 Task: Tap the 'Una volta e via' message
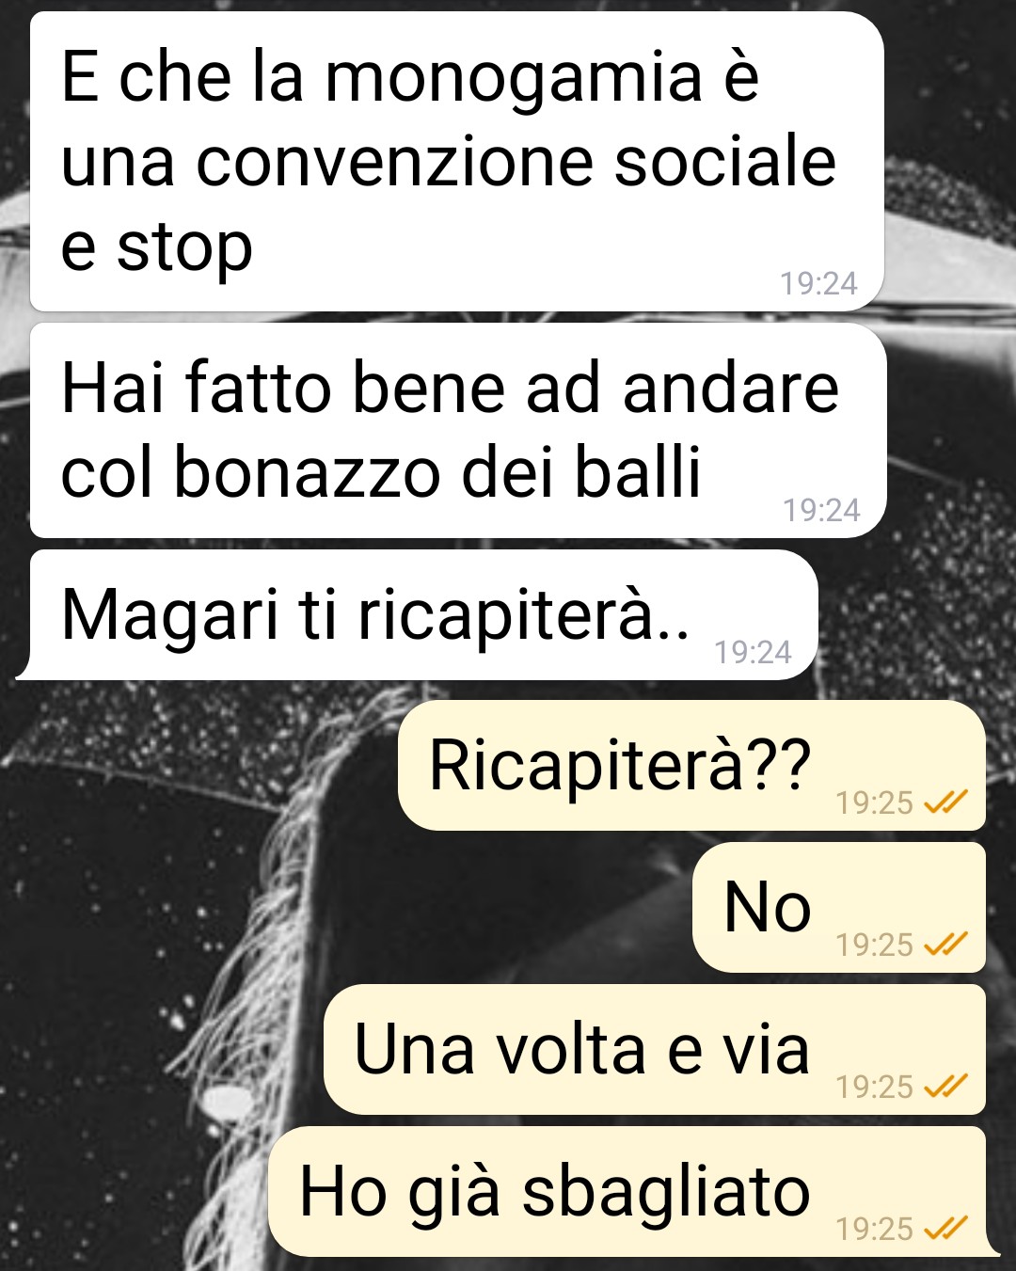pos(655,1050)
